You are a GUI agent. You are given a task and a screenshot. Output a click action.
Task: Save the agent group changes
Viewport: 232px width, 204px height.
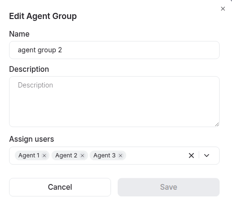tap(169, 187)
